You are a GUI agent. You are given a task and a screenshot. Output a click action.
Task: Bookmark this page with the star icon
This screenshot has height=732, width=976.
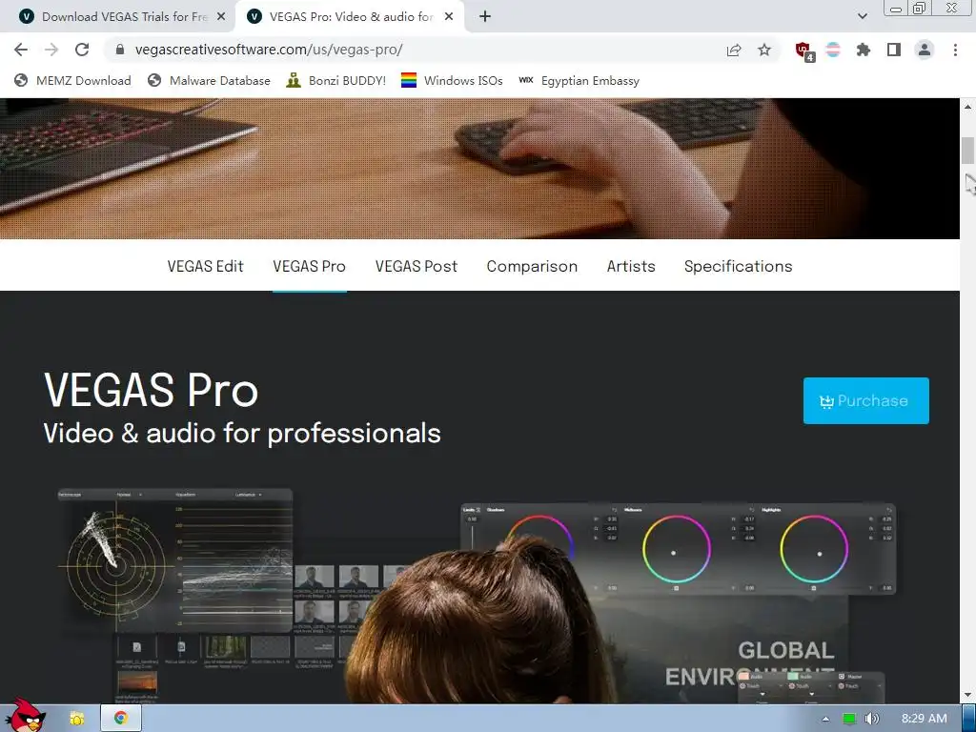point(764,50)
